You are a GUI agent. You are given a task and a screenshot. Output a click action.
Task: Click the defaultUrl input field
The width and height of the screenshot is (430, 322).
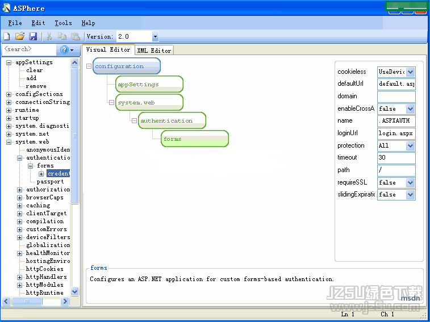(396, 84)
